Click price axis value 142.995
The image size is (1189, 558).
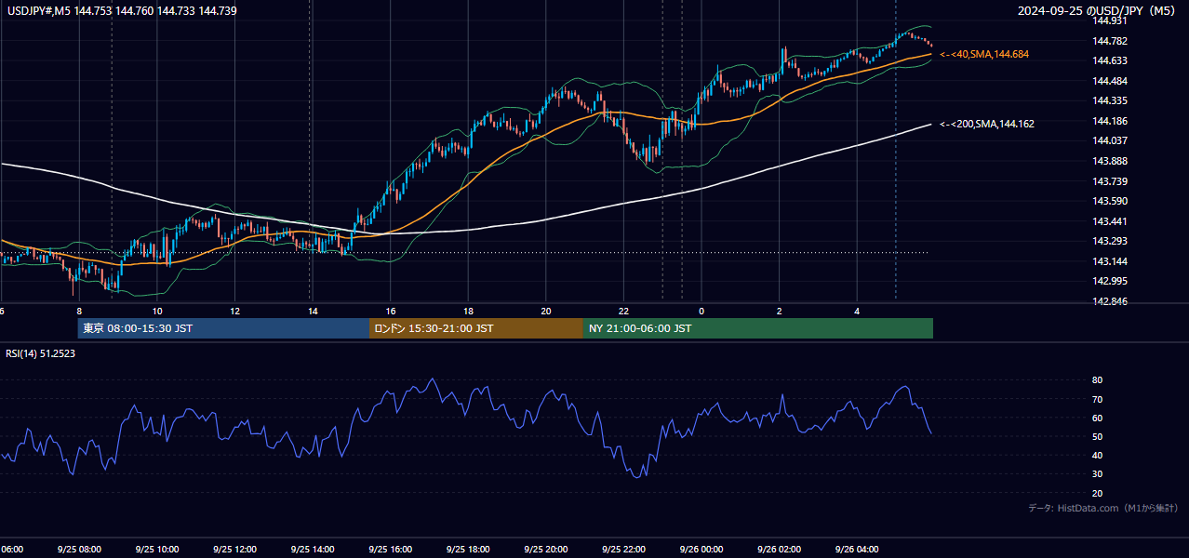point(1111,282)
